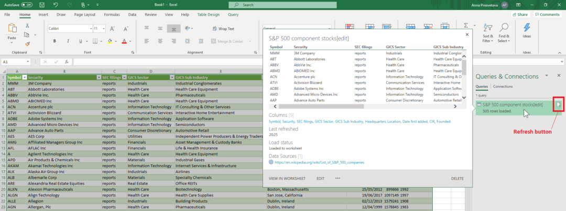Screen dimensions: 566x211
Task: Click the Undo arrow in the quick access toolbar
Action: [x=56, y=5]
